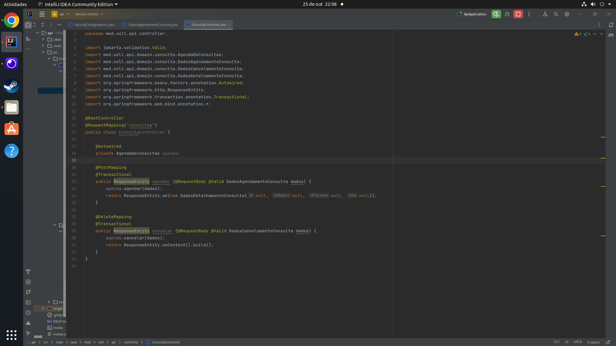
Task: Change LF line separator setting
Action: point(567,342)
